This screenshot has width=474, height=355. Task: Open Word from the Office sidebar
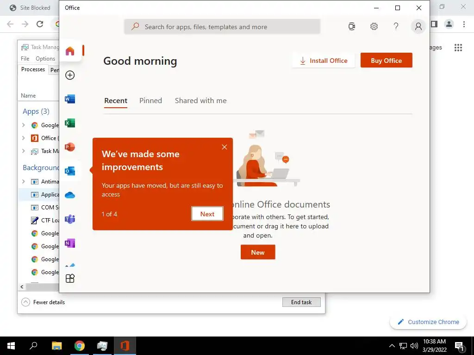click(x=70, y=99)
